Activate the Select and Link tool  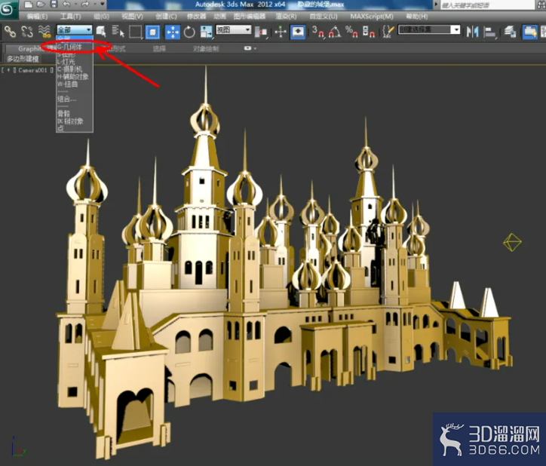pyautogui.click(x=10, y=32)
